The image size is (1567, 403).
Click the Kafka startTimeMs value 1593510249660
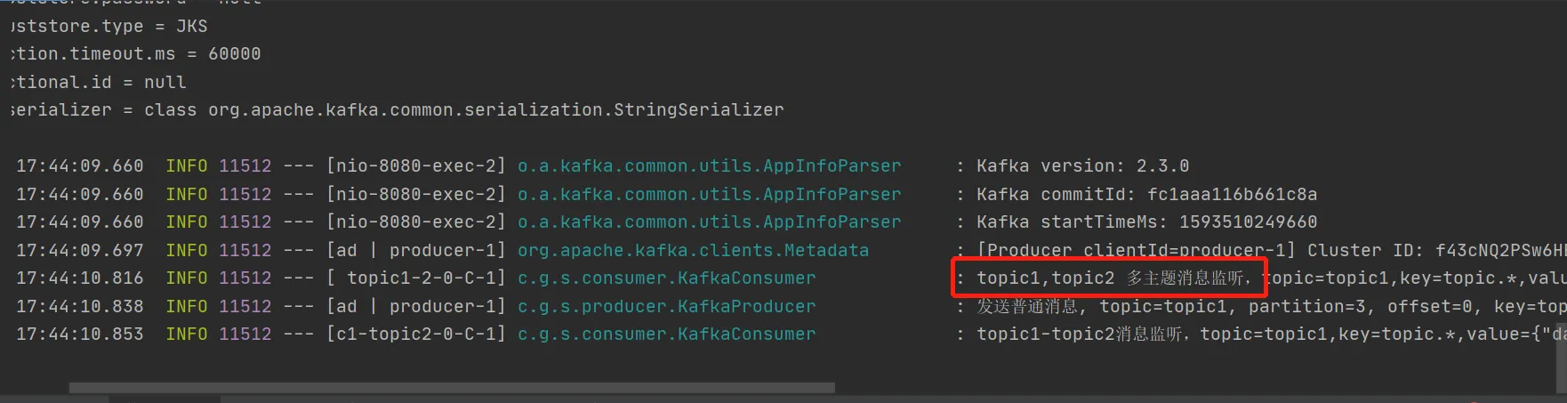(x=1248, y=222)
